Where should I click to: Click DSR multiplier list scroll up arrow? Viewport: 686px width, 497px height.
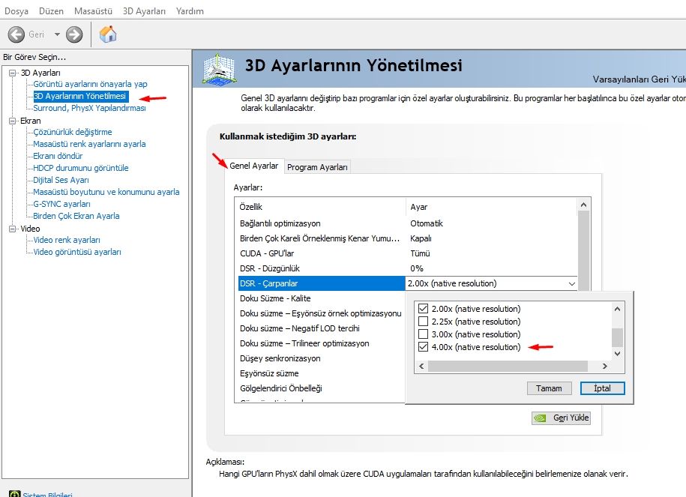(x=617, y=309)
